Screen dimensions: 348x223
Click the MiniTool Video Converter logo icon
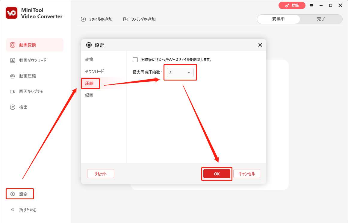(x=12, y=13)
